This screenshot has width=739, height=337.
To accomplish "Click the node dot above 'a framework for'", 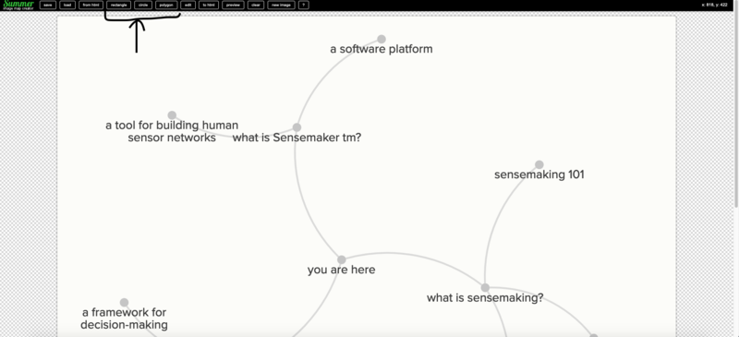I will click(124, 303).
